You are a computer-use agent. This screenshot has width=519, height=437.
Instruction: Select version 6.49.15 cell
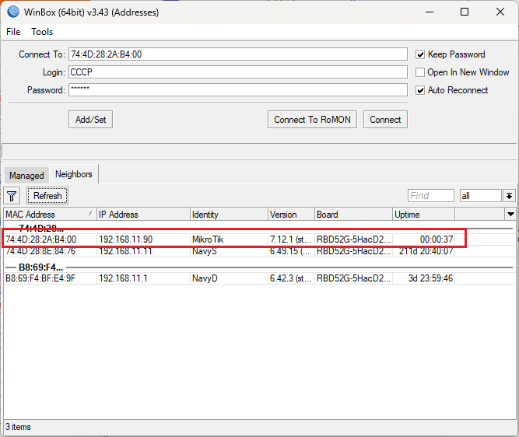(291, 251)
